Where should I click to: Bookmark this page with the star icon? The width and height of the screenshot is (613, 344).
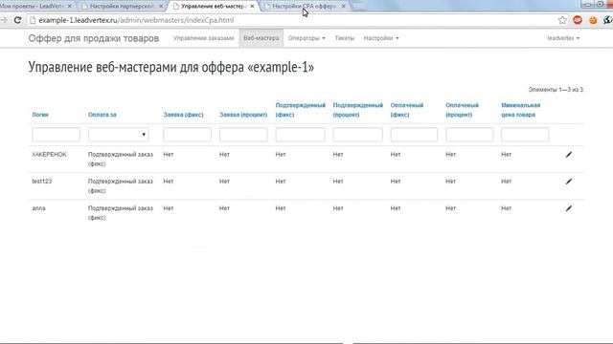(x=562, y=20)
